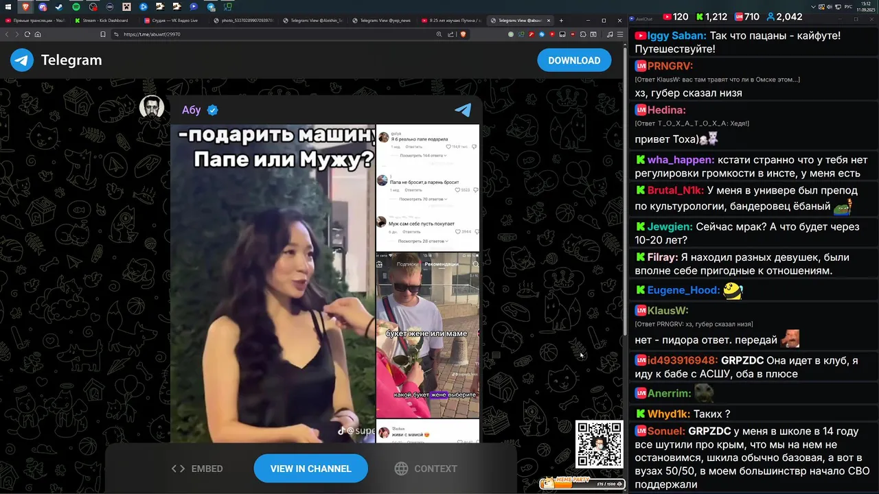Click the EMBED button
Image resolution: width=879 pixels, height=494 pixels.
pyautogui.click(x=197, y=469)
